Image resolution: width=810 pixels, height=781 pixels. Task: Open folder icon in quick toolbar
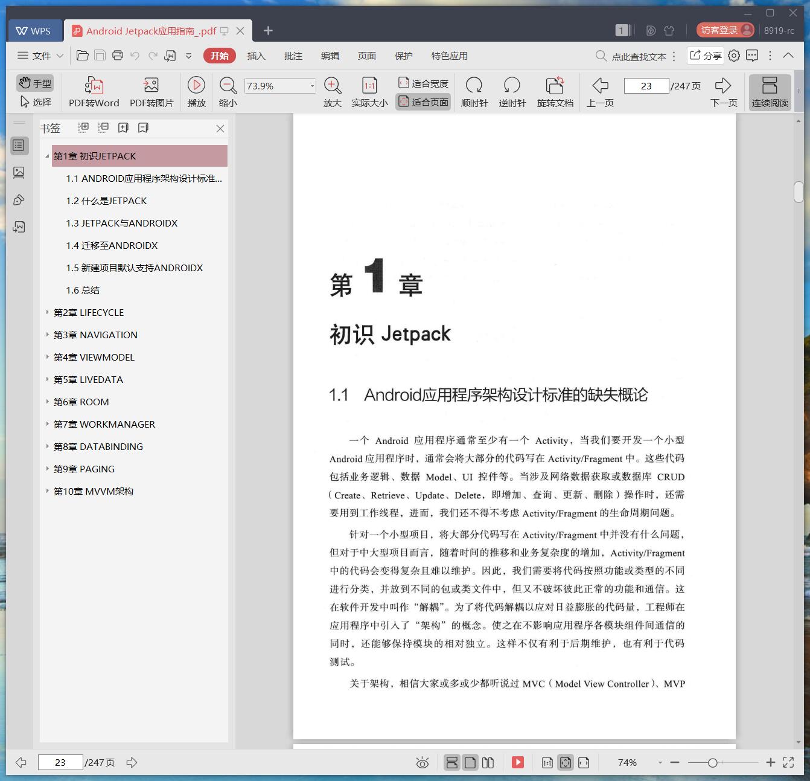pos(83,56)
